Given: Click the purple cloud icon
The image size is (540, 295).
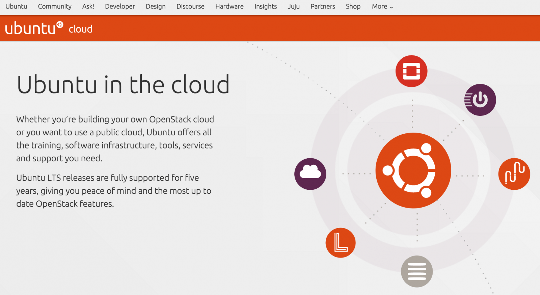Looking at the screenshot, I should click(x=310, y=174).
